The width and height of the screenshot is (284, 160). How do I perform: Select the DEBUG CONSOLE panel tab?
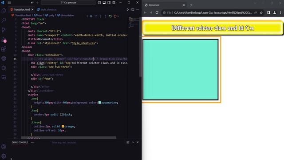(x=20, y=142)
